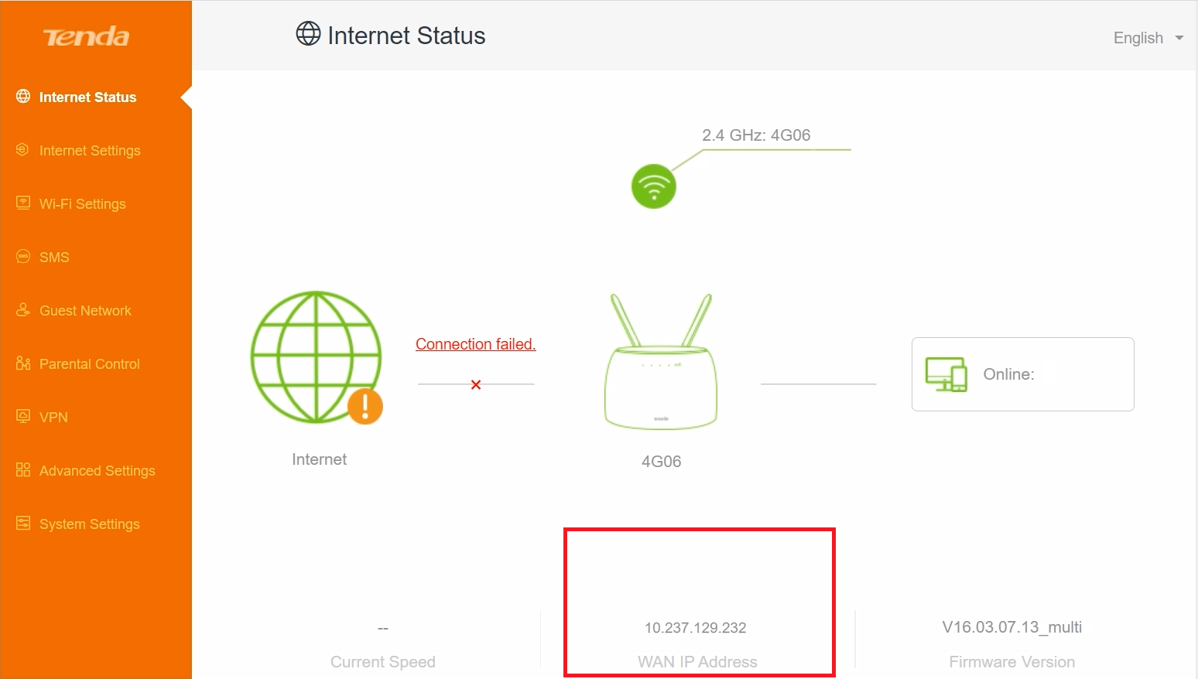Click the Online devices box
Screen dimensions: 1198x679
click(x=1023, y=374)
